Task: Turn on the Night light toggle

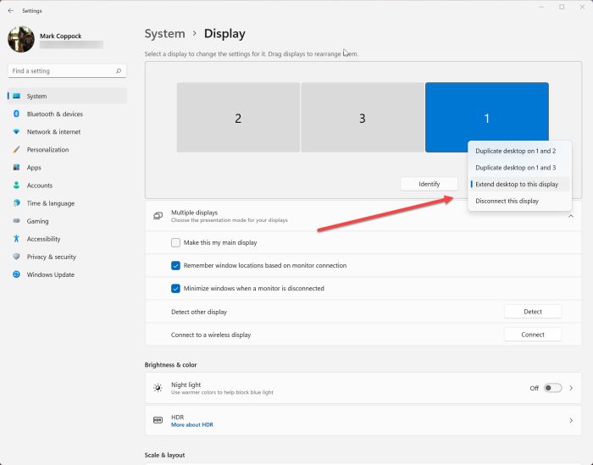Action: (552, 388)
